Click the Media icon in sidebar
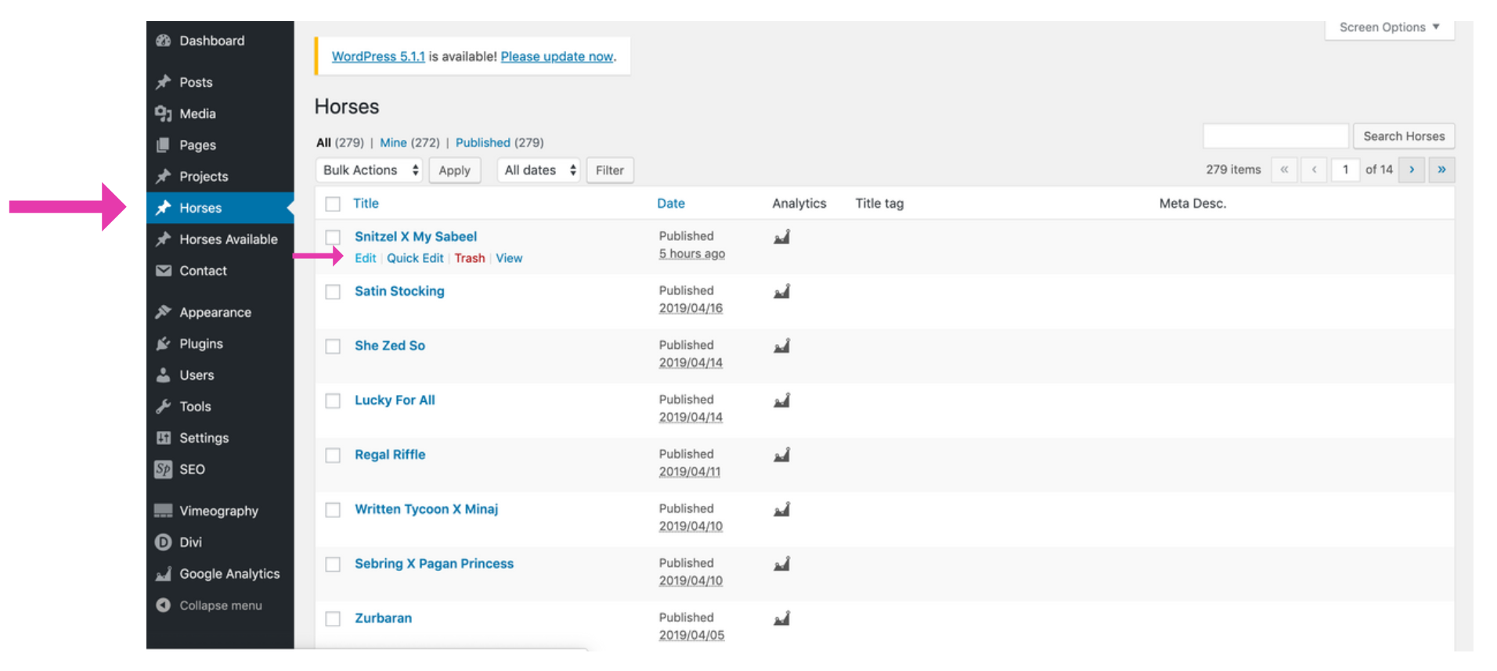Screen dimensions: 1497x671 [163, 113]
